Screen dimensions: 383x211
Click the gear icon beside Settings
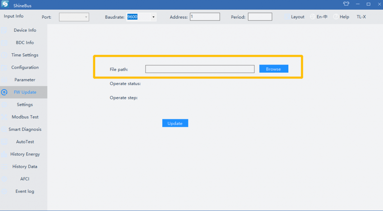[x=4, y=105]
